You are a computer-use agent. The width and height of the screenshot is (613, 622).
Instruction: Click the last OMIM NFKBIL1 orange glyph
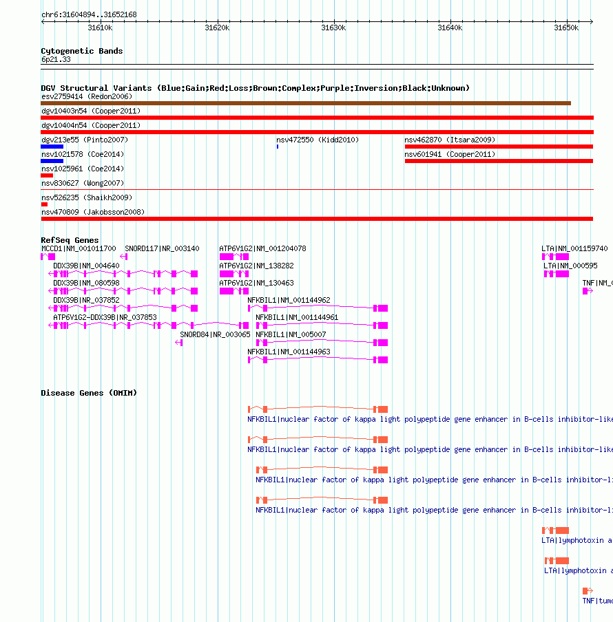click(322, 500)
